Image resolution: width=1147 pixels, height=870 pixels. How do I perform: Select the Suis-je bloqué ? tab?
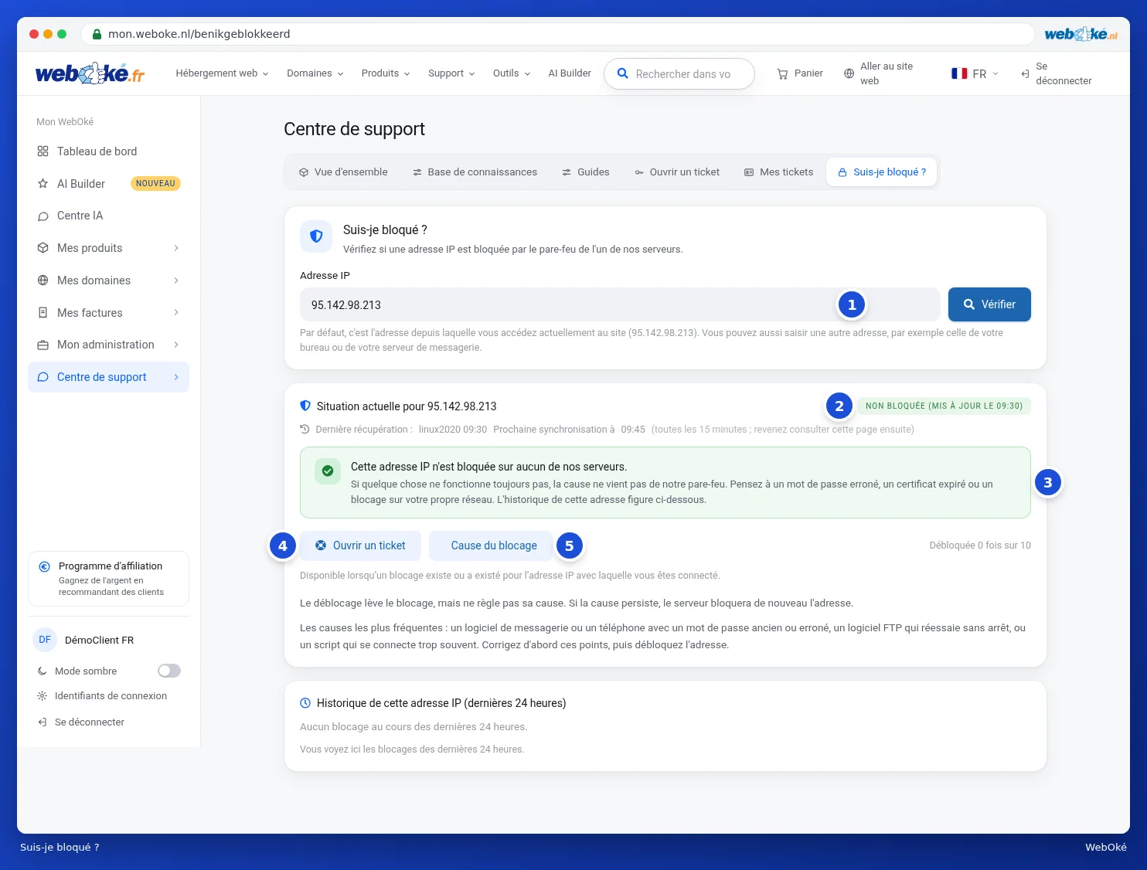882,172
